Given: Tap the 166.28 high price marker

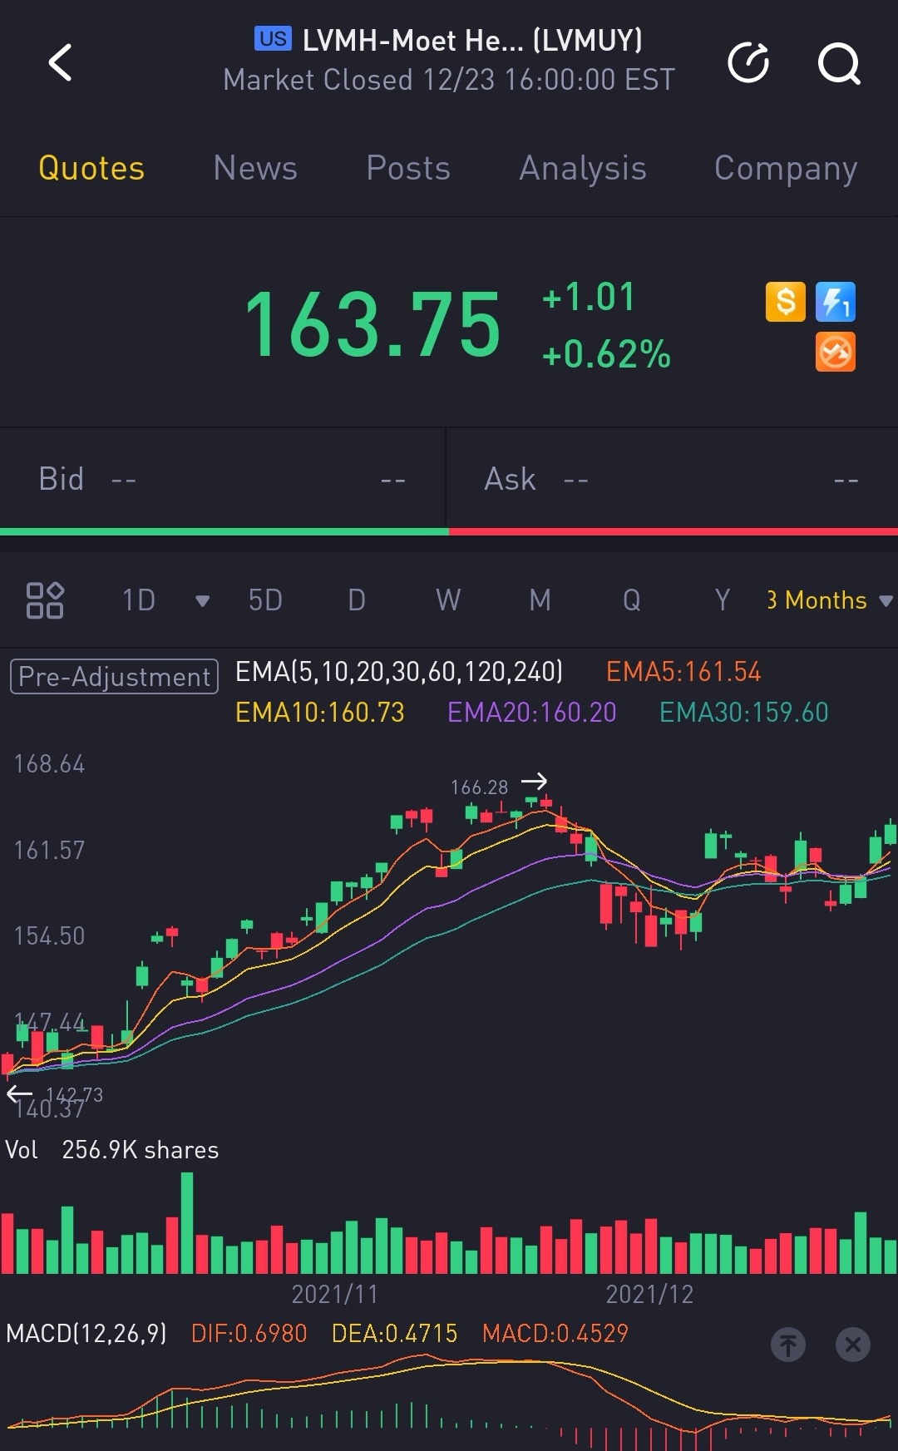Looking at the screenshot, I should pos(480,787).
